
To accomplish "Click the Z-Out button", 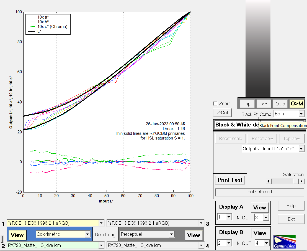I will (222, 113).
